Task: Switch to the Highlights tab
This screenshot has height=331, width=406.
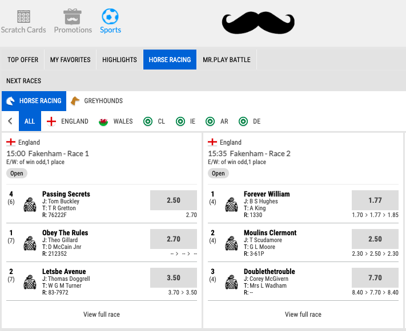Action: 119,60
